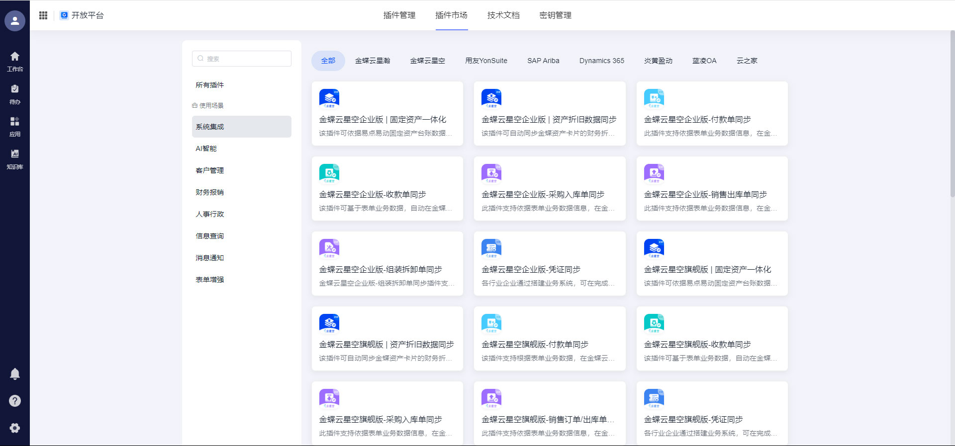Open 金蝶云星空企业版-凭证同步 plugin card
Viewport: 955px width, 446px height.
pos(549,264)
